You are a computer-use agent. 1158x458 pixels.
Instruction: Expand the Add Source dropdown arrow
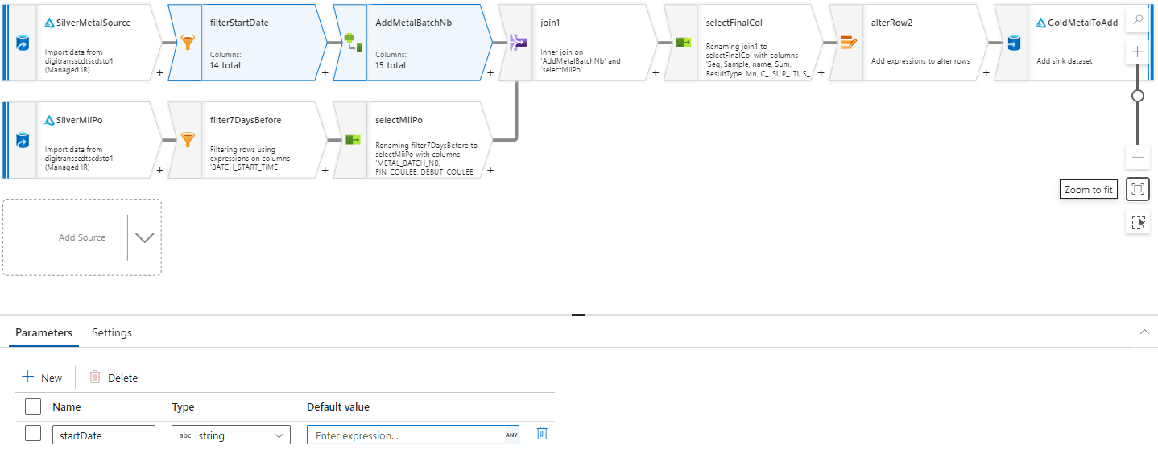(144, 237)
